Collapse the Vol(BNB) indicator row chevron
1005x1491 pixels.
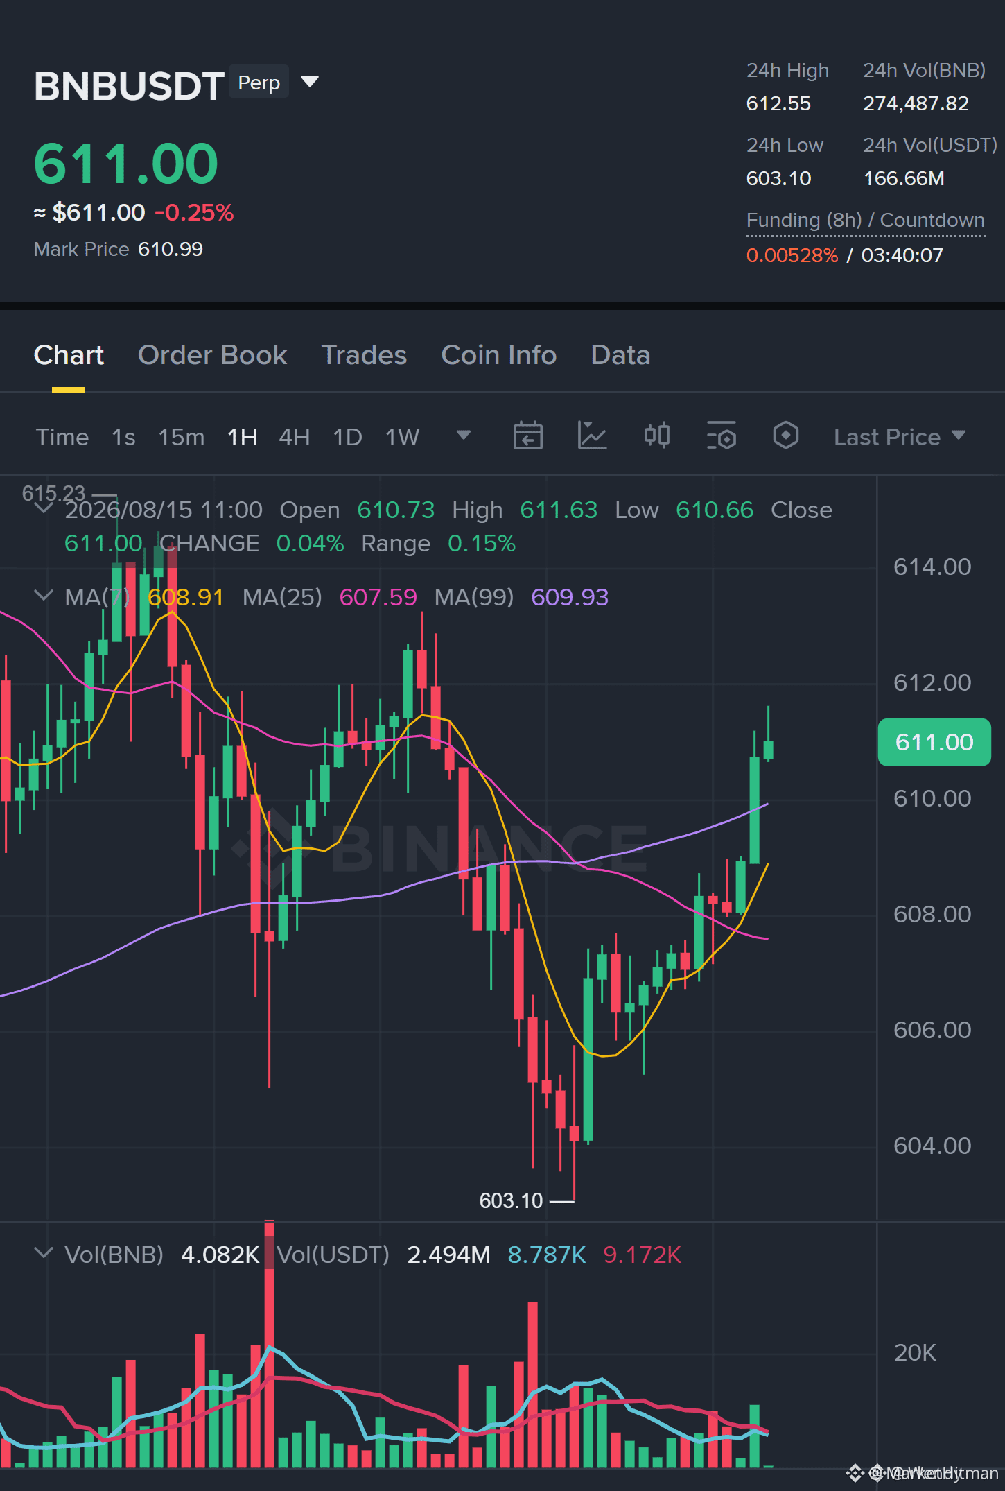44,1253
